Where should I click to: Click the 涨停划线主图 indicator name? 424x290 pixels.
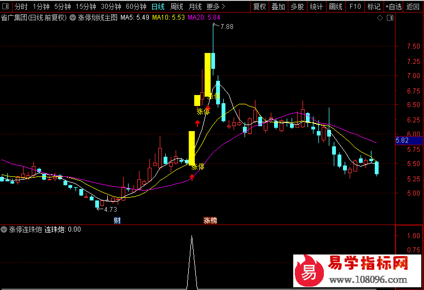pos(97,18)
